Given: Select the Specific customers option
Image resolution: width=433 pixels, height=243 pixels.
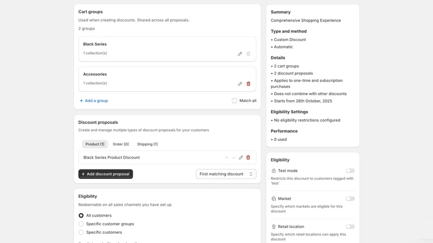Looking at the screenshot, I should (81, 232).
